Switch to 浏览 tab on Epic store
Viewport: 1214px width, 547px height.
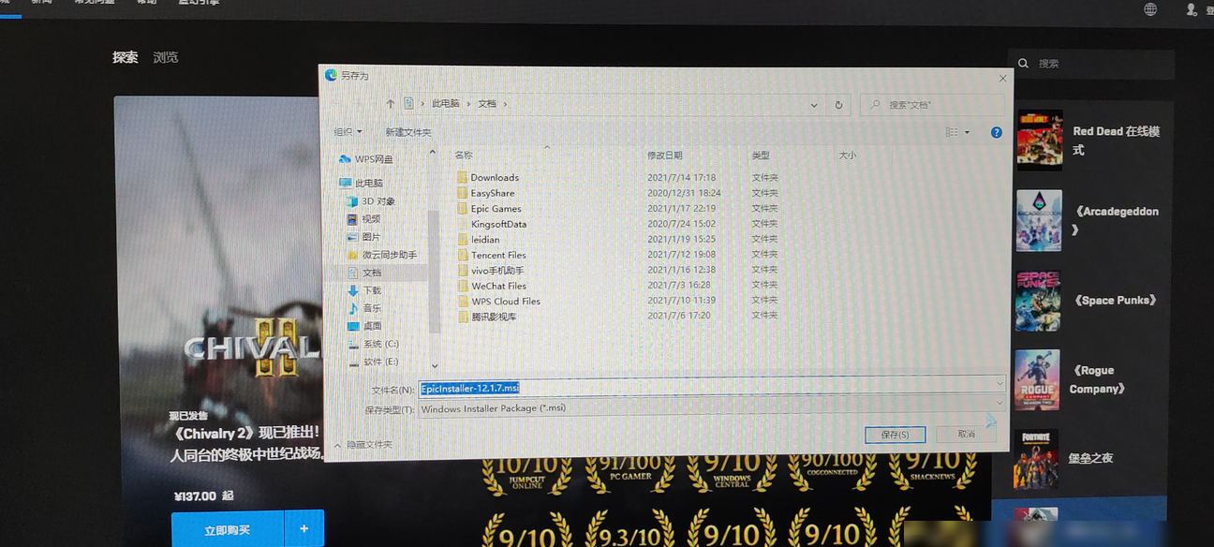point(166,57)
